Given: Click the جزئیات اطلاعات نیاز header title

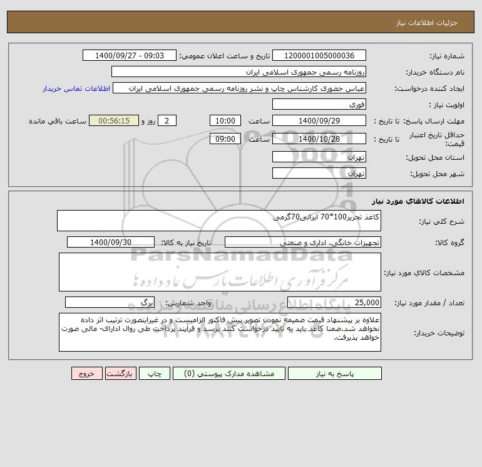Looking at the screenshot, I should click(427, 23).
